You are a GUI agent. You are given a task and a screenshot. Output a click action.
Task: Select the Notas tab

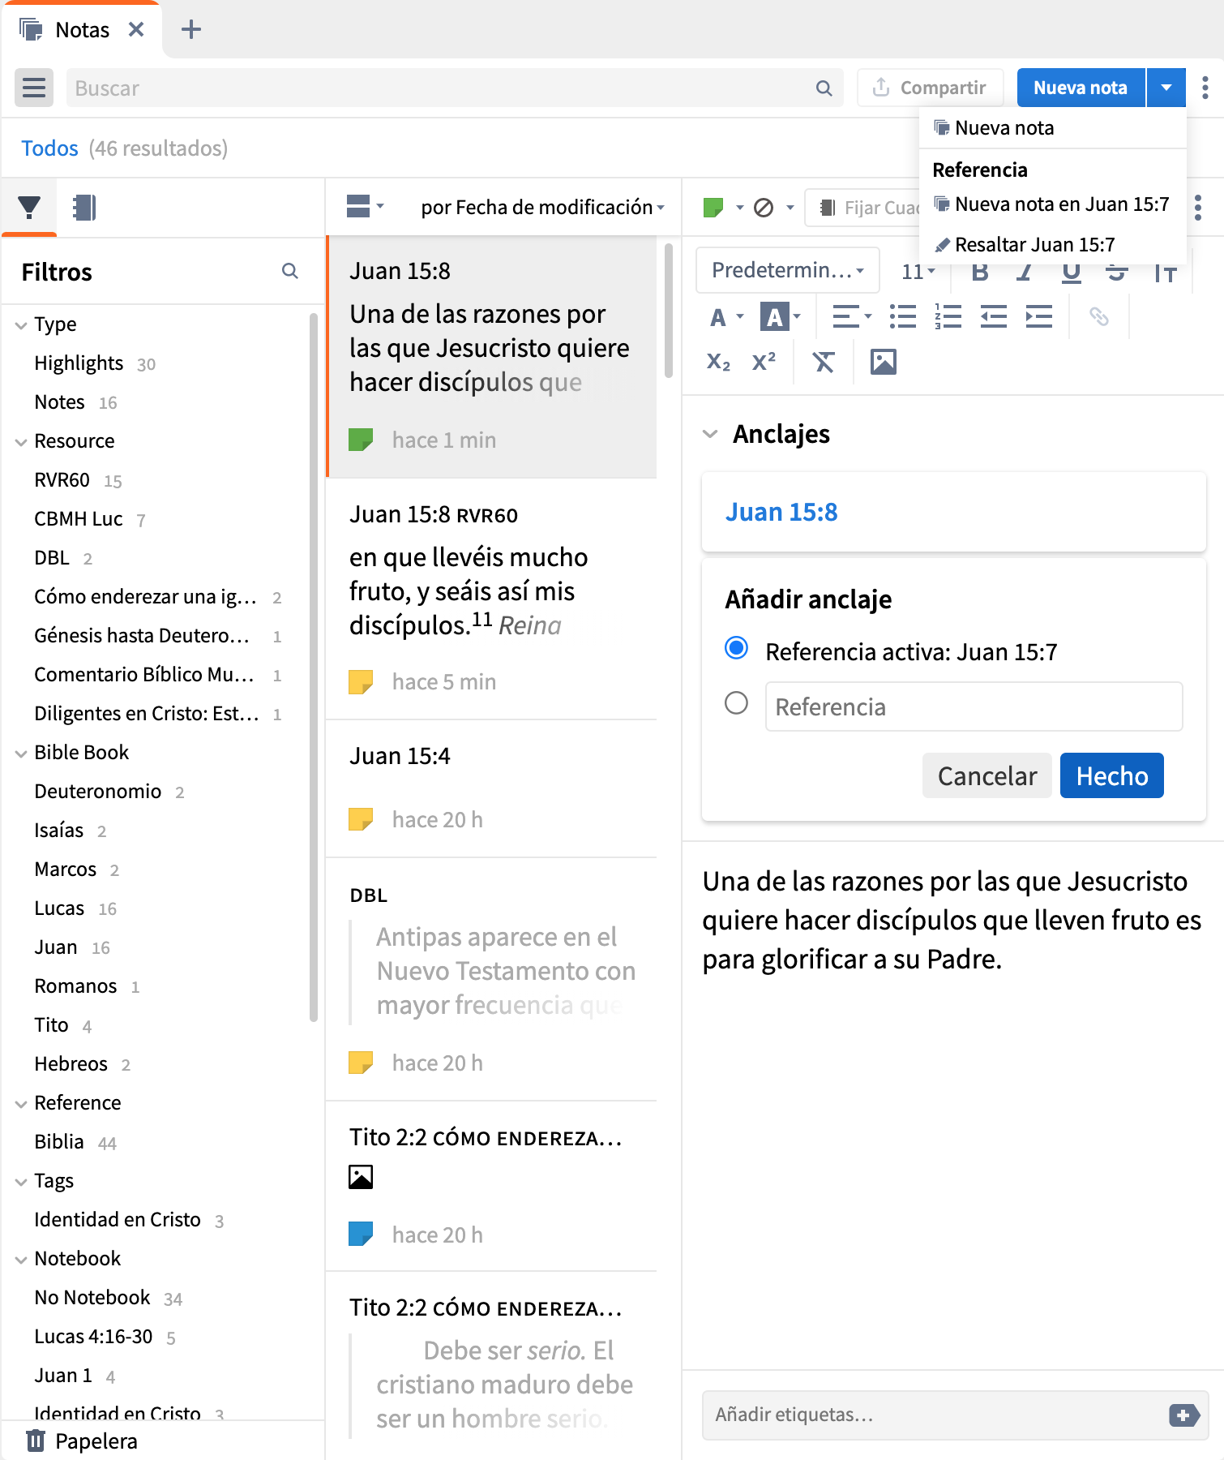(x=81, y=30)
